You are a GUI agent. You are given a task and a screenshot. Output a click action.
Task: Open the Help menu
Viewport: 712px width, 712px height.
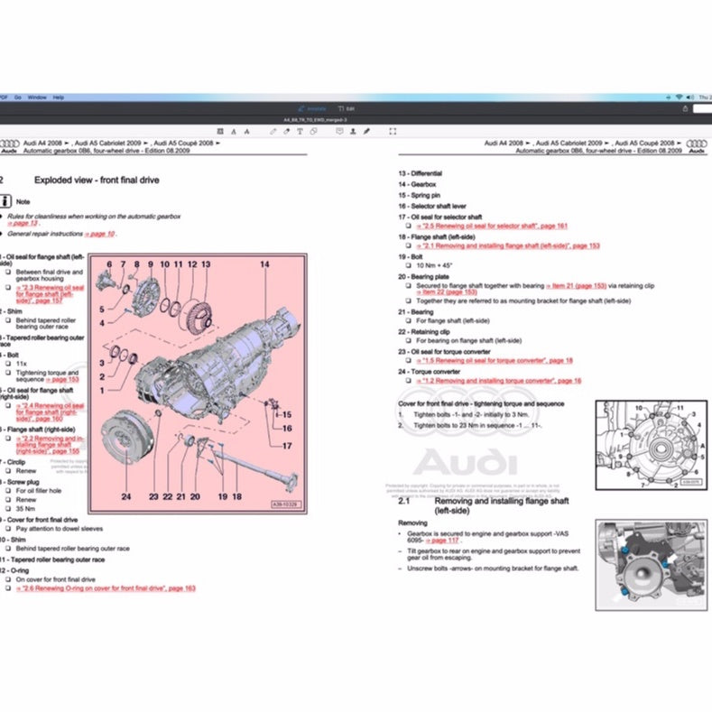[59, 97]
